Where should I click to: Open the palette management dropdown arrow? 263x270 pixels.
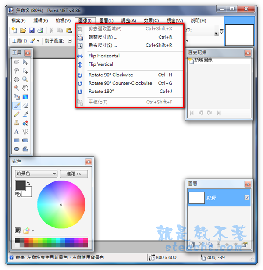click(33, 231)
